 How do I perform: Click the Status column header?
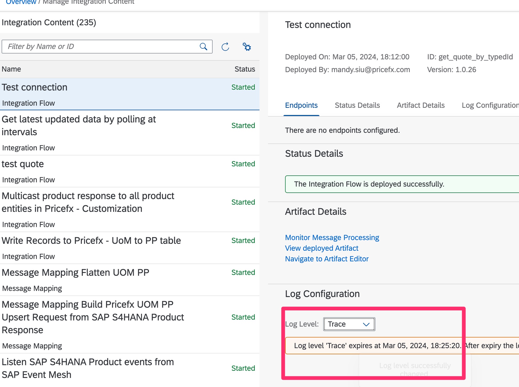(245, 69)
